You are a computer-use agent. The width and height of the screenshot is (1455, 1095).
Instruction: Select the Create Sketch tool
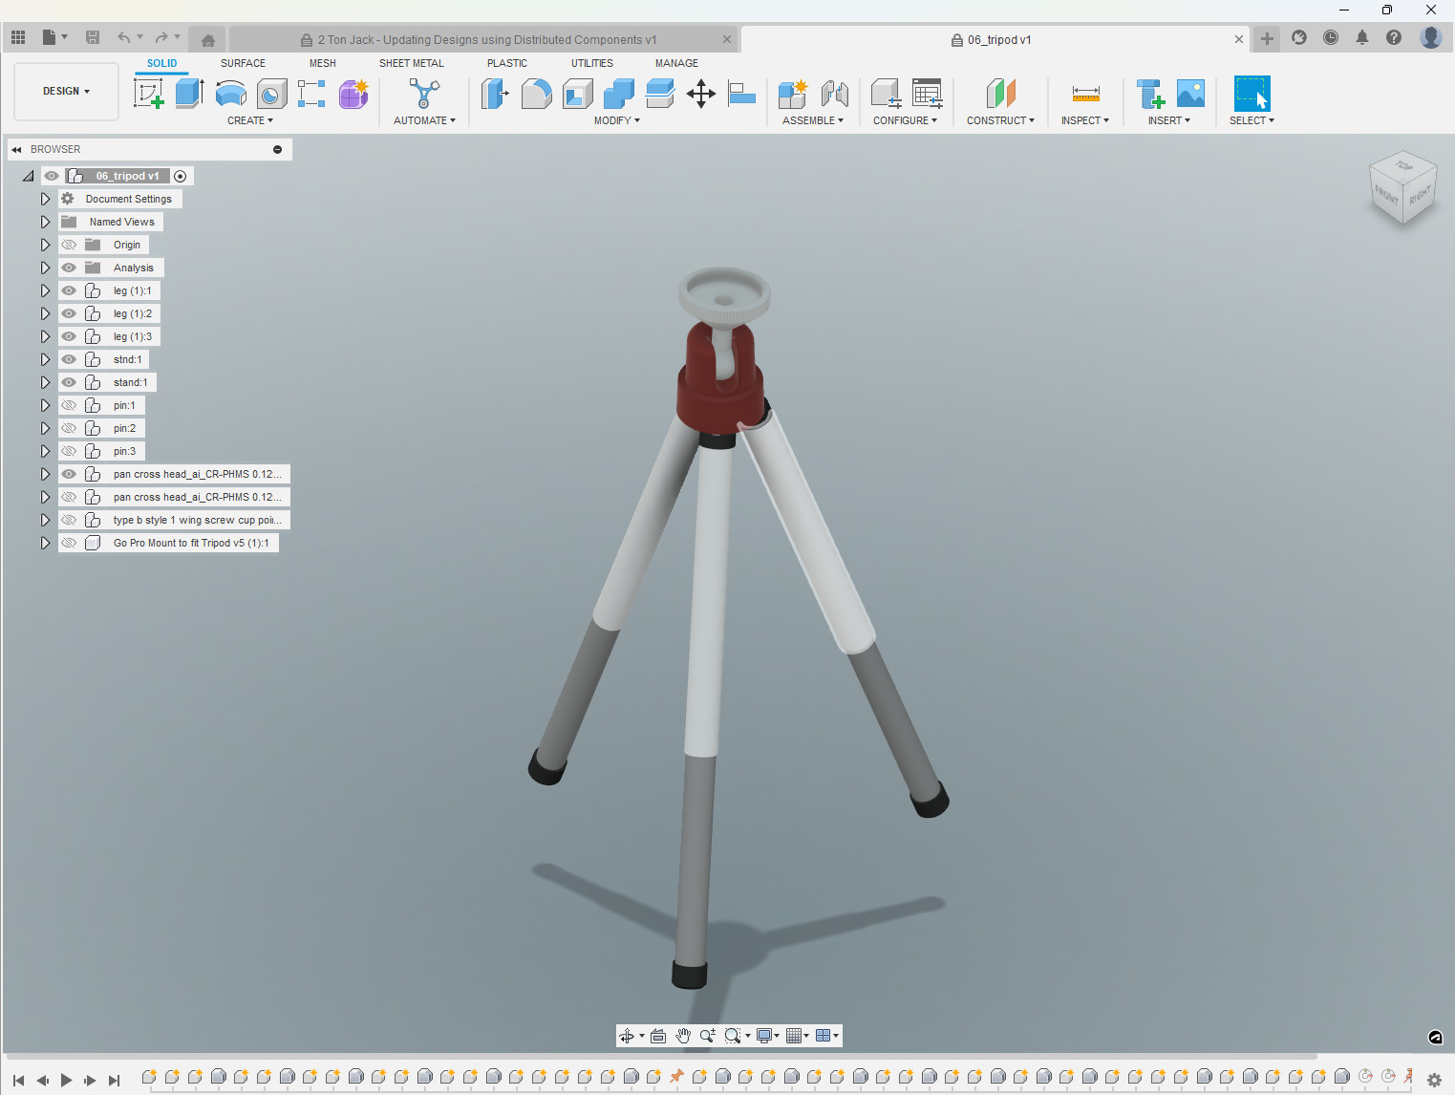click(148, 94)
